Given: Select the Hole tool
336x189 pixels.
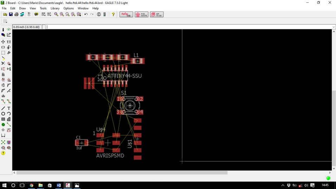Looking at the screenshot, I should tap(3, 130).
